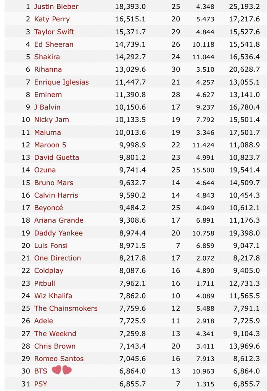The image size is (267, 391).
Task: Click the Ozuna artist link
Action: (x=45, y=170)
